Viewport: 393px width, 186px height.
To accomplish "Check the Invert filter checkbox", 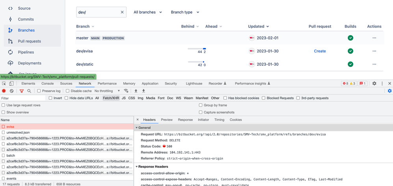I will (50, 98).
